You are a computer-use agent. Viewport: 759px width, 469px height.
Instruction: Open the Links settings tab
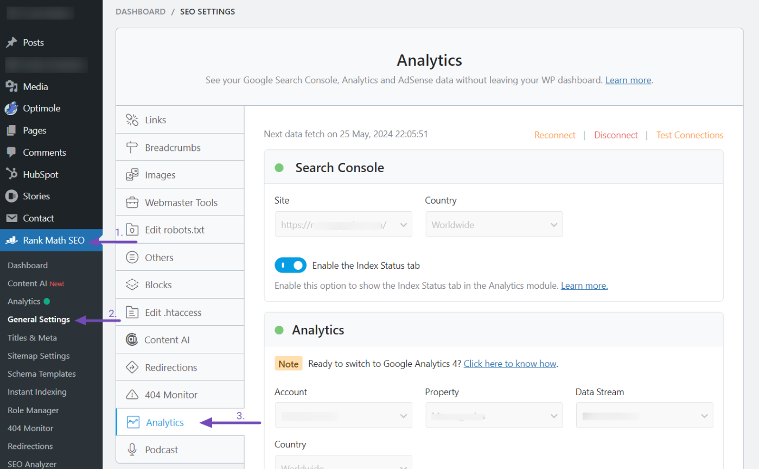180,119
